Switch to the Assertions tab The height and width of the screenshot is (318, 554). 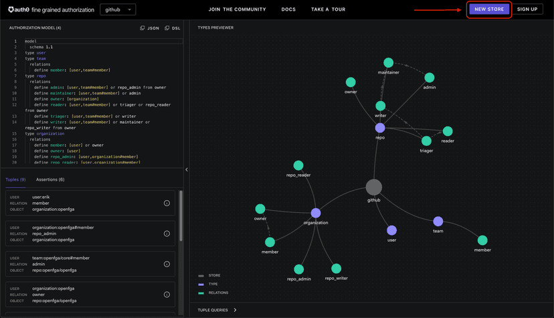tap(50, 179)
